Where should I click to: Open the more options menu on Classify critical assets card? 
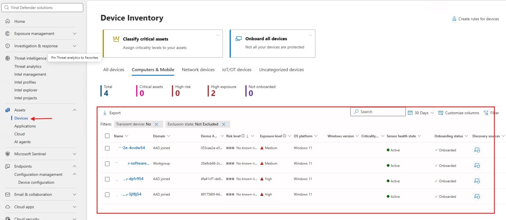coord(218,35)
